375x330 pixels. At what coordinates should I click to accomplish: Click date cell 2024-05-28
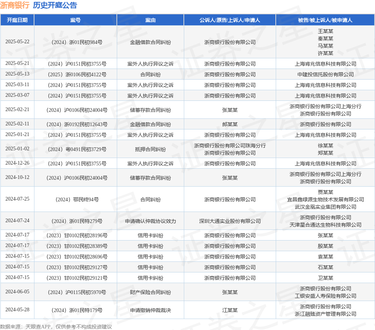(x=17, y=309)
